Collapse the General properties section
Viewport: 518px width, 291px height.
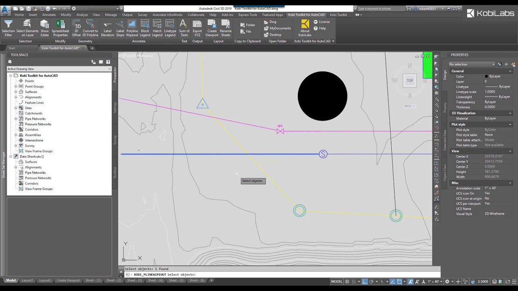[x=511, y=71]
